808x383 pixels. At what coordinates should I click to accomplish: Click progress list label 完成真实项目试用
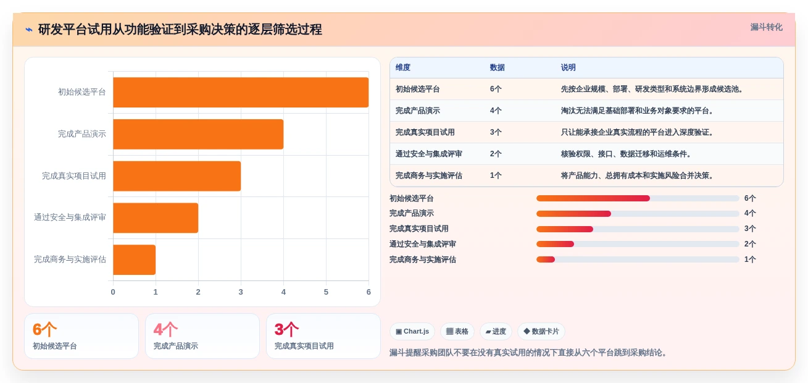[x=419, y=229]
